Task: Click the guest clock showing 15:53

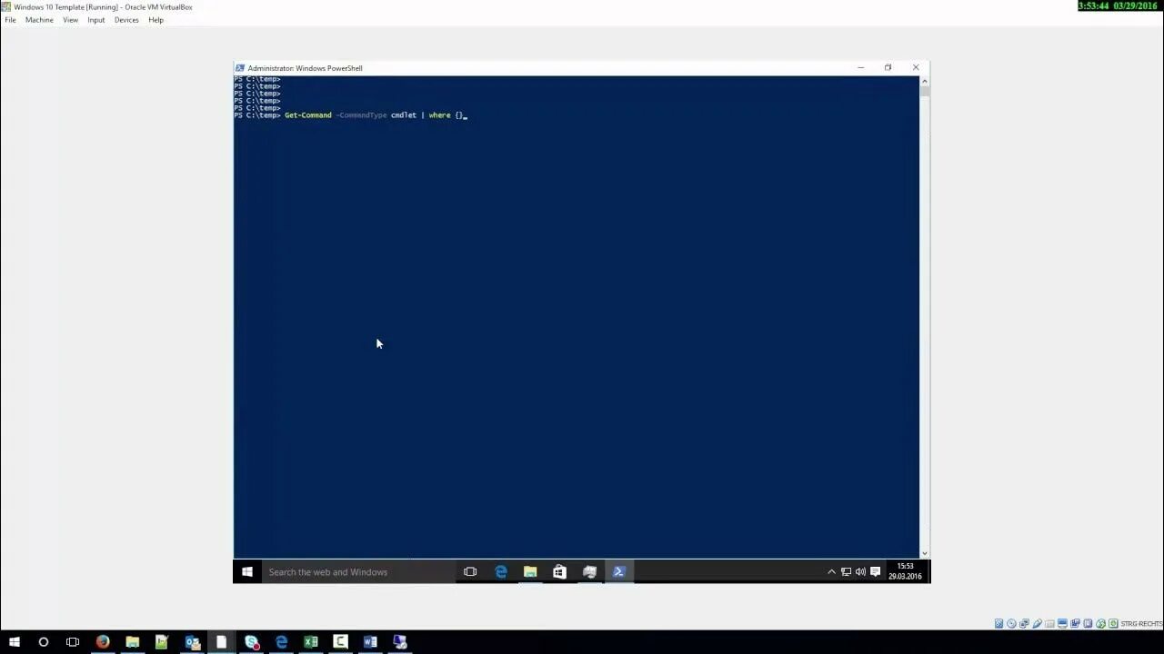Action: [905, 571]
